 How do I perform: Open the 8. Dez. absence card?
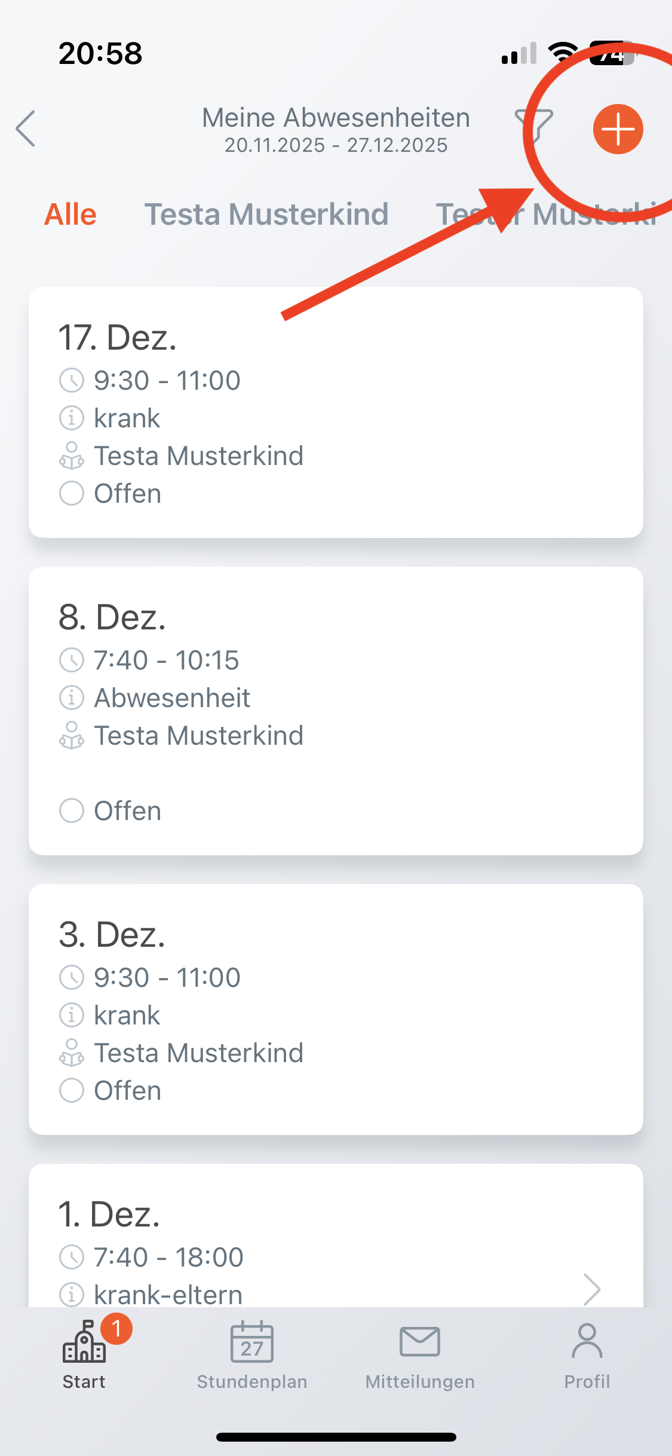(336, 711)
